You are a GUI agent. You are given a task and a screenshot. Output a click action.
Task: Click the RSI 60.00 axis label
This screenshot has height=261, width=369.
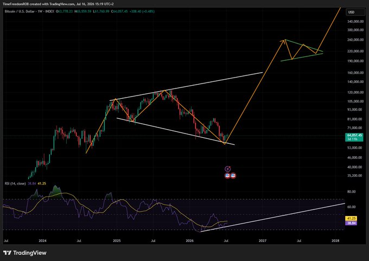352,207
